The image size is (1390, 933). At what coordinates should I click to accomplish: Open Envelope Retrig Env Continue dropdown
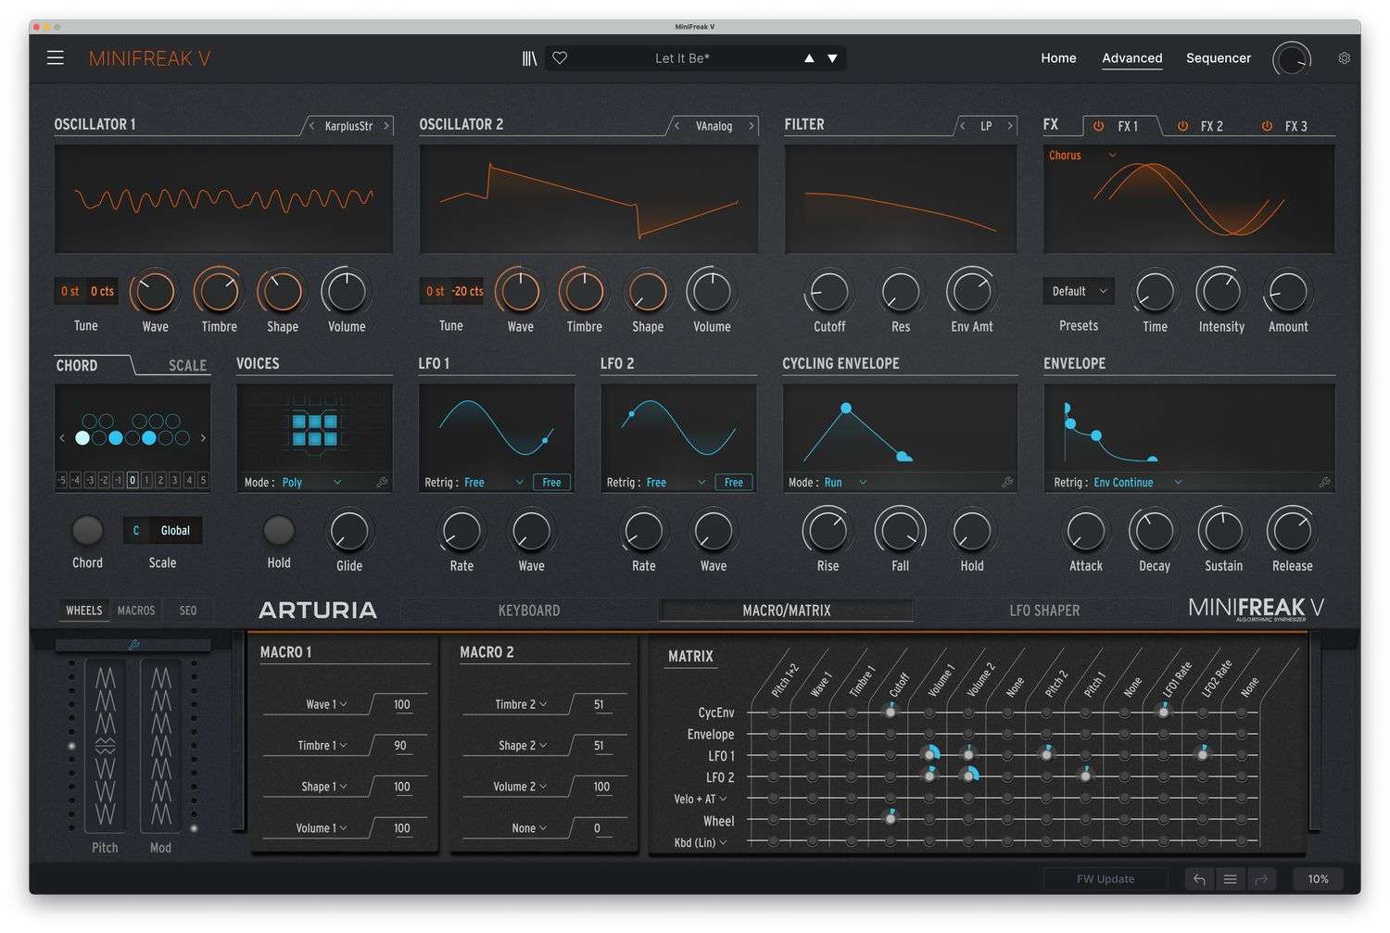1138,483
